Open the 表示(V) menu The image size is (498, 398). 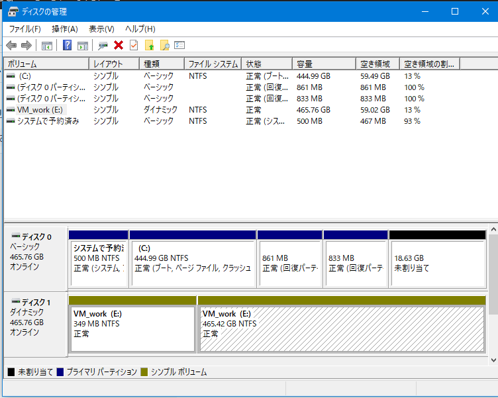point(101,29)
